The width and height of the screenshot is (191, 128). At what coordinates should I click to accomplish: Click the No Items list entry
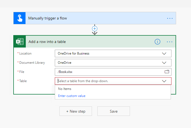[65, 89]
